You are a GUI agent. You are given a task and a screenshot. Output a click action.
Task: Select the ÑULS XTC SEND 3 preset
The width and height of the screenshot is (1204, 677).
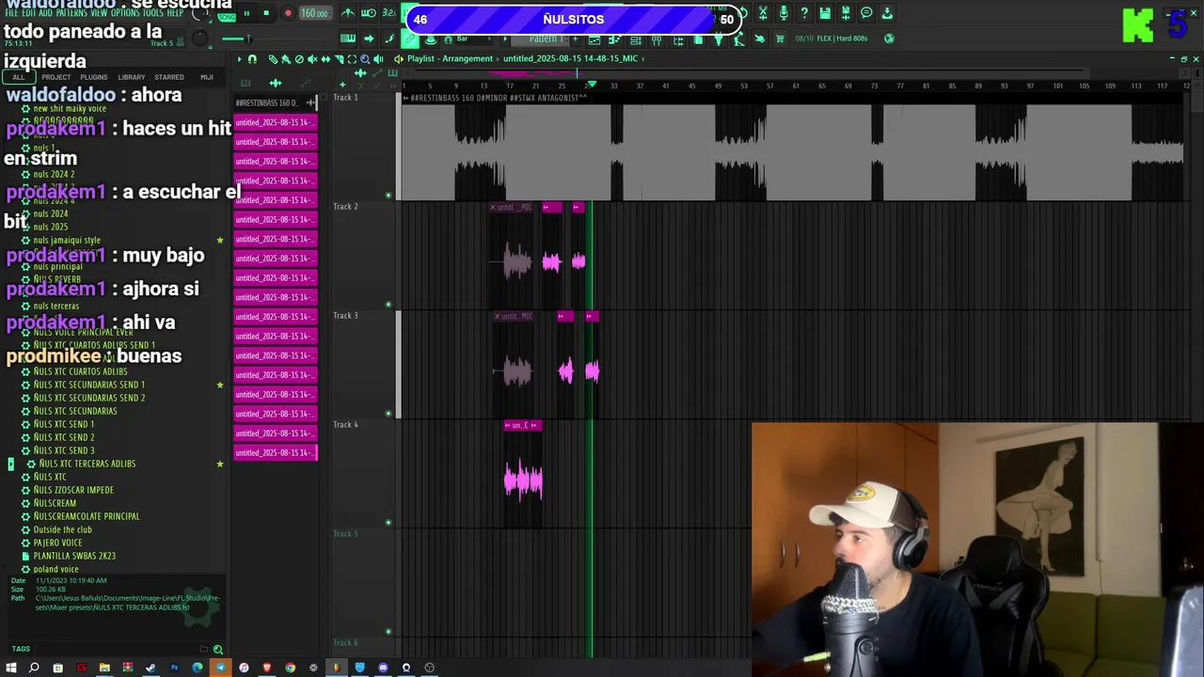click(x=64, y=450)
